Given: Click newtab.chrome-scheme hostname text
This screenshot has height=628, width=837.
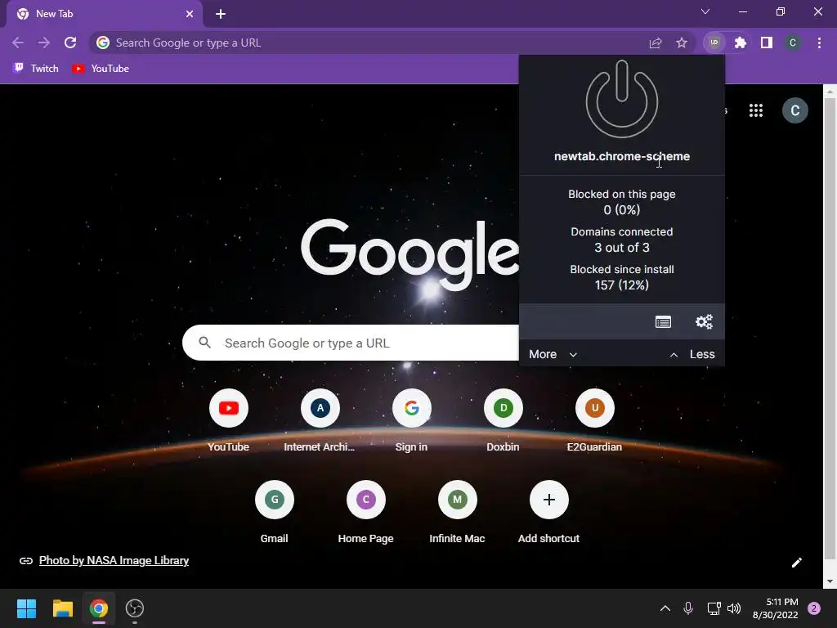Looking at the screenshot, I should click(x=622, y=156).
